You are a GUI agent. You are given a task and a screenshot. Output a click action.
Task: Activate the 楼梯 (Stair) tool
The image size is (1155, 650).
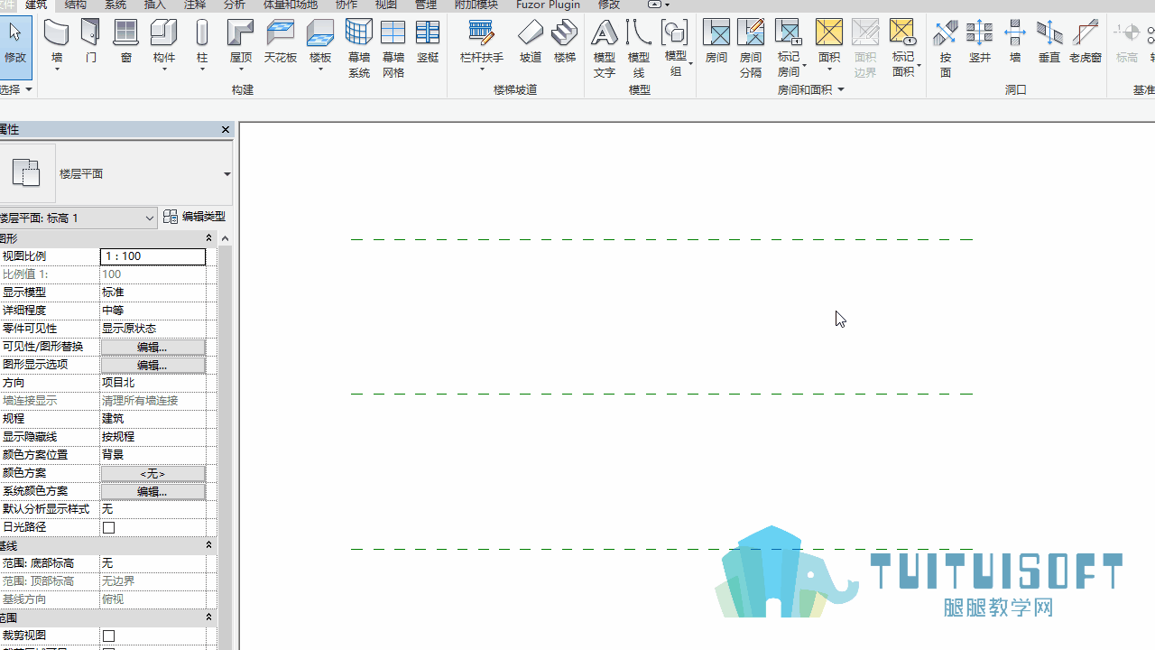coord(565,42)
